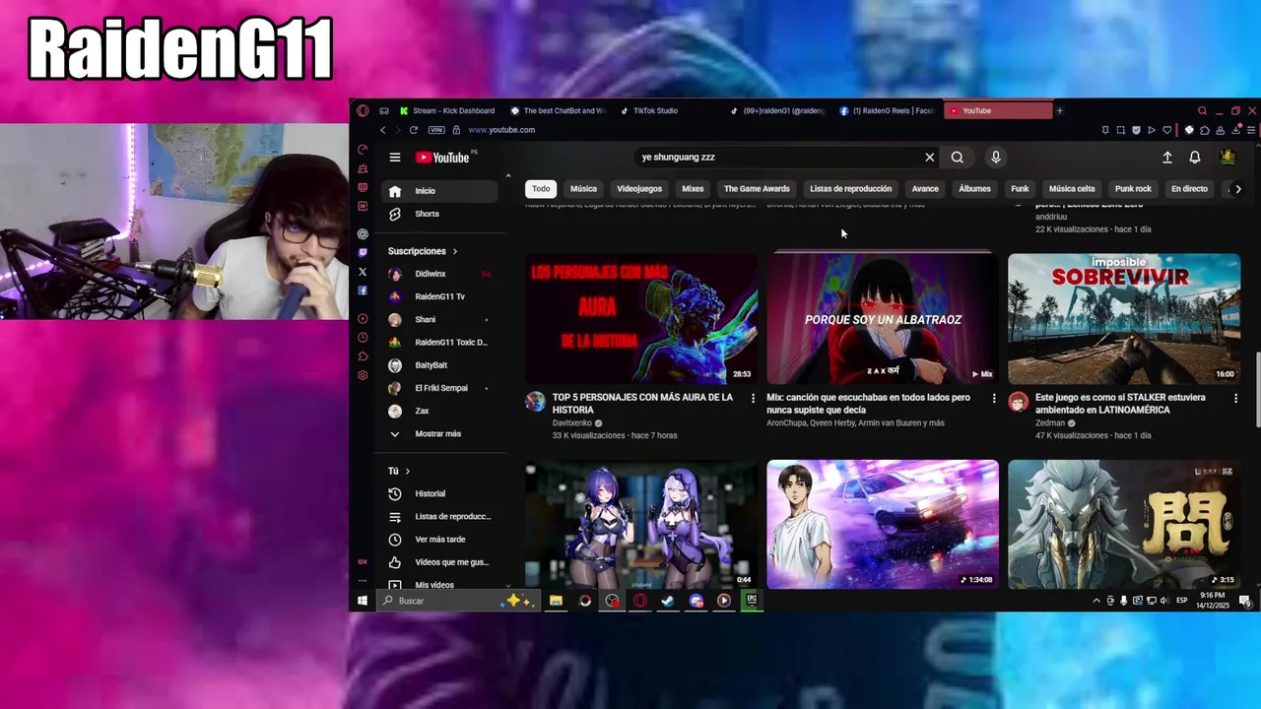This screenshot has height=709, width=1261.
Task: Open options menu for TOP 5 PERSONAJES video
Action: tap(753, 399)
